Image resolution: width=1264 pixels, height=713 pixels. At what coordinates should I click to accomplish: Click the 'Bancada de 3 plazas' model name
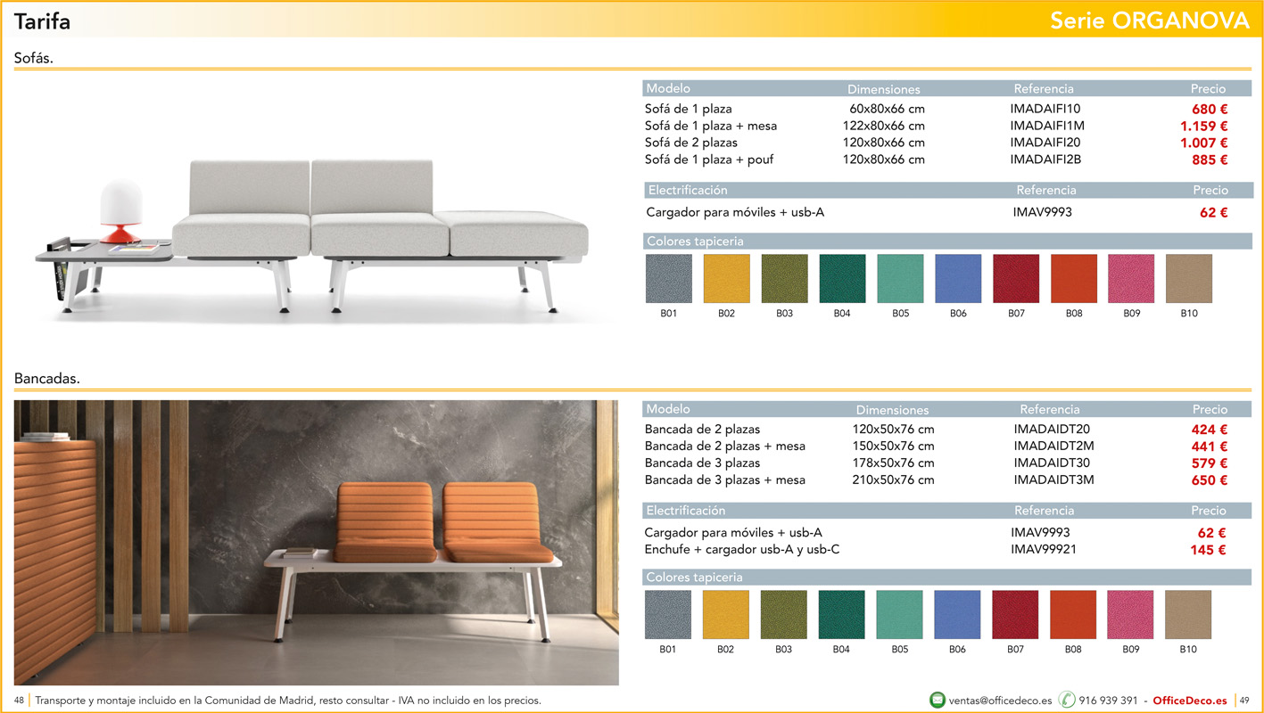coord(702,463)
